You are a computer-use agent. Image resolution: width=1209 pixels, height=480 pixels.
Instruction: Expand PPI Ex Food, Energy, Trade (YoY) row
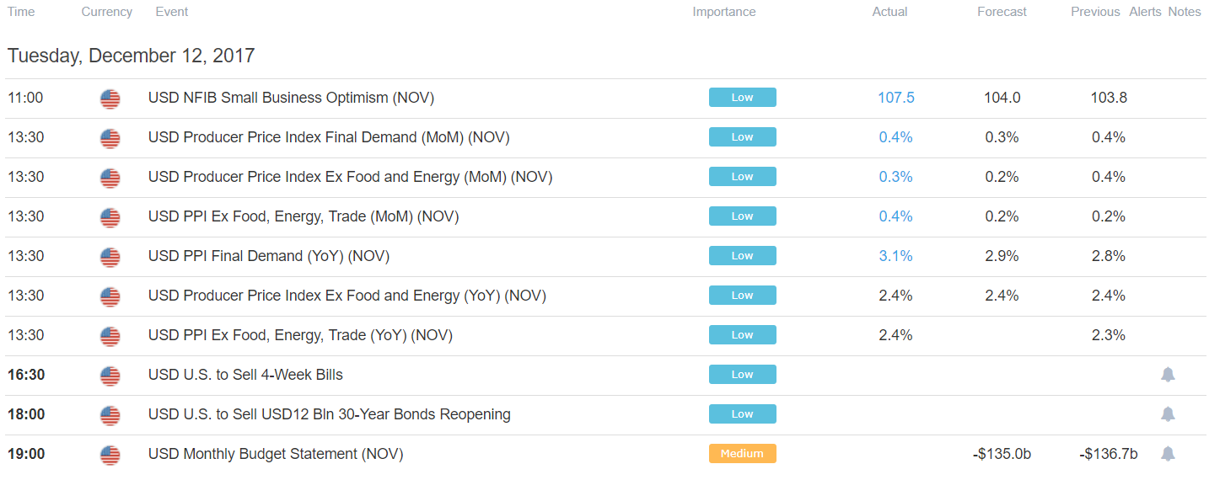(604, 335)
